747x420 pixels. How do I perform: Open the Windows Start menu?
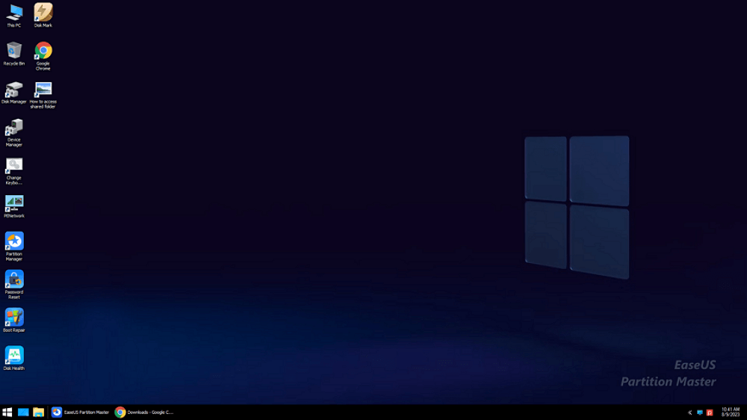click(x=7, y=413)
